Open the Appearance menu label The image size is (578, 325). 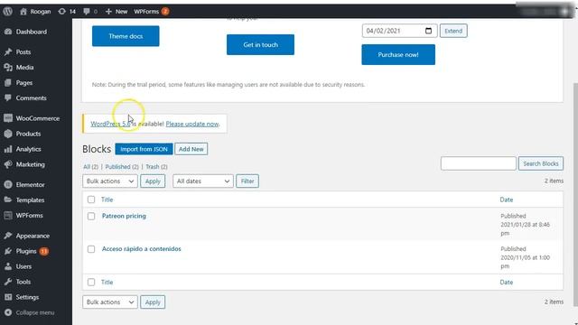33,236
